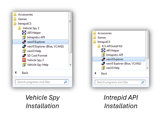Open Vehicle Spy 3 red car application icon

(x=24, y=60)
